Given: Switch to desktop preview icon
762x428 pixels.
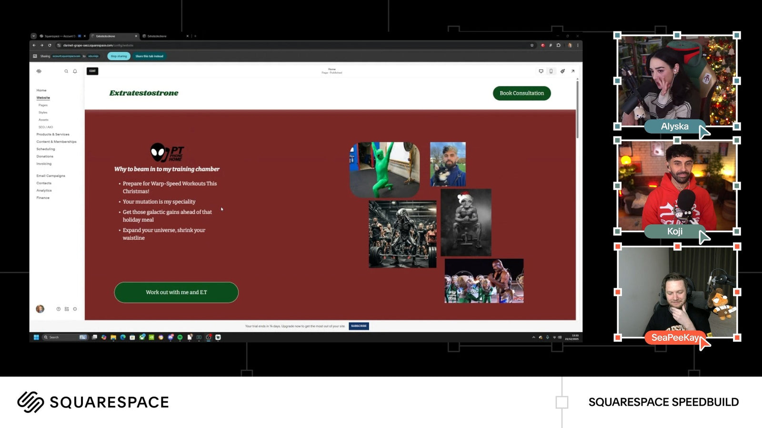Looking at the screenshot, I should [x=541, y=71].
